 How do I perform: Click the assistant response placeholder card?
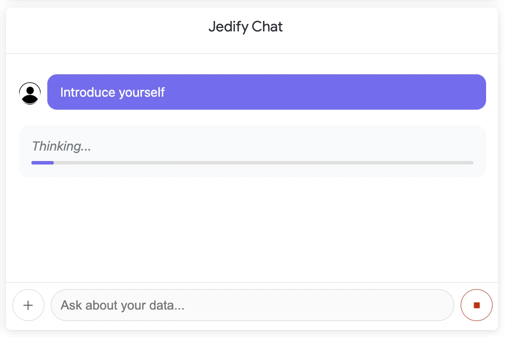pos(252,151)
